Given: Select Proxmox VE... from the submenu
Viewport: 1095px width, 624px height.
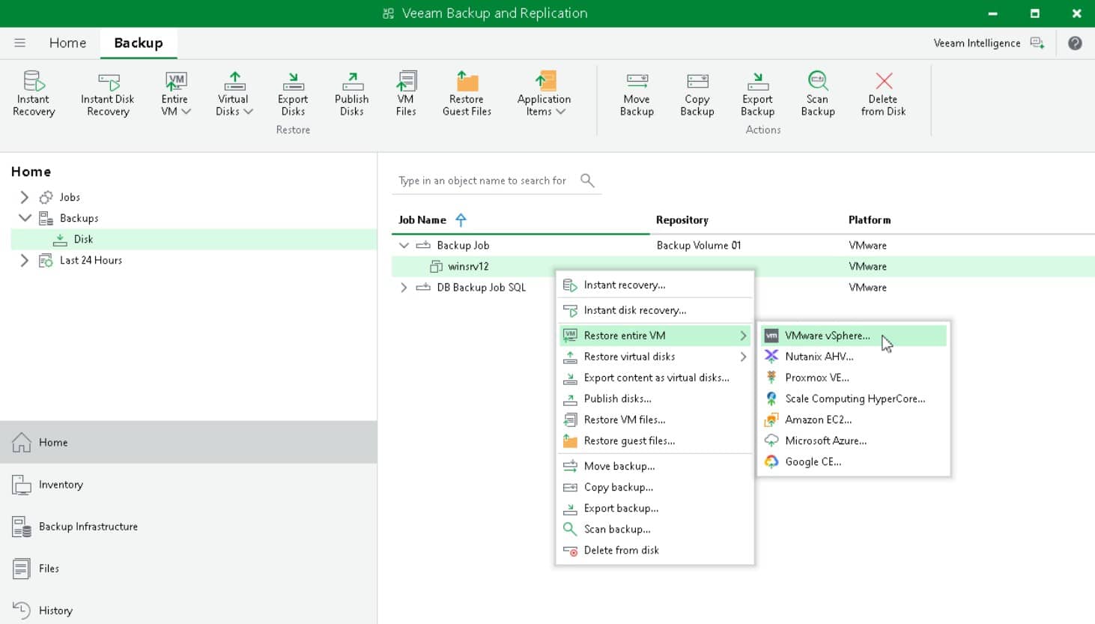Looking at the screenshot, I should click(854, 378).
